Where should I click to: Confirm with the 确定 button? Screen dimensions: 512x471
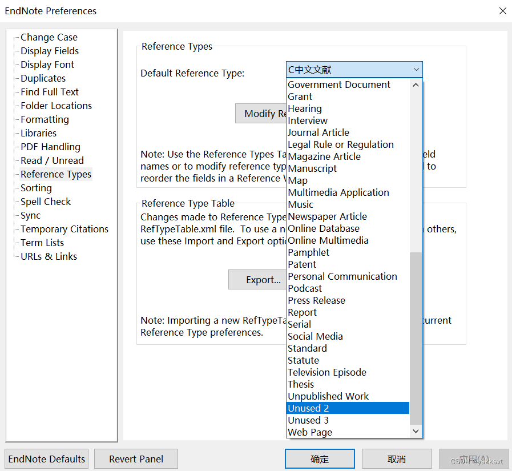pos(320,459)
